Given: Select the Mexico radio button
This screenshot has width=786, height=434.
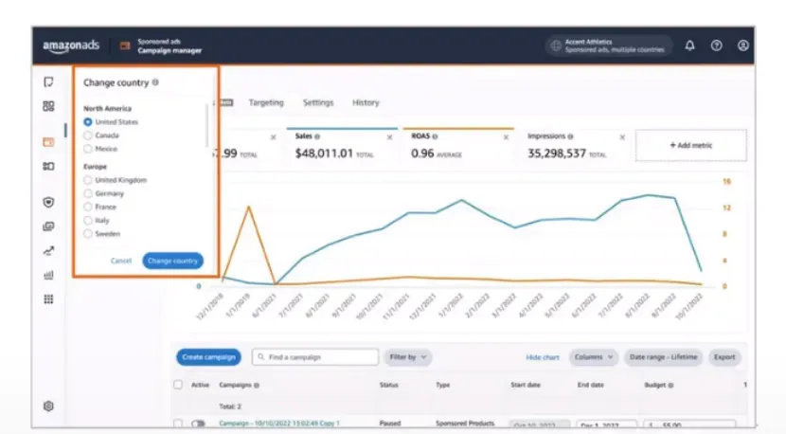Looking at the screenshot, I should point(88,149).
